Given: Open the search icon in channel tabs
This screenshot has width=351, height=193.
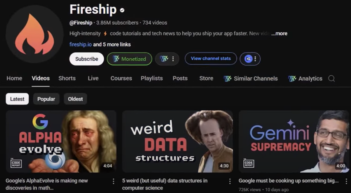Looking at the screenshot, I should point(331,78).
